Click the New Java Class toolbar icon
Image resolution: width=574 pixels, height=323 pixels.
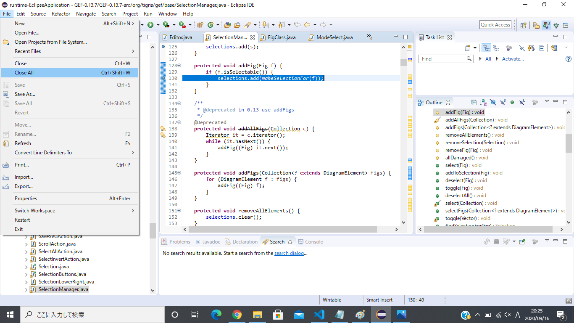tap(211, 25)
